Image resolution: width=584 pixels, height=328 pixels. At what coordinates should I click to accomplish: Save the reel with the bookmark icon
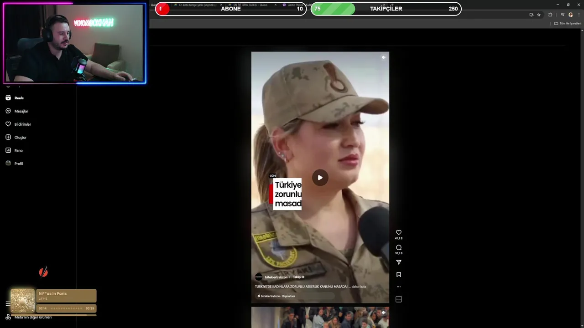pyautogui.click(x=398, y=274)
